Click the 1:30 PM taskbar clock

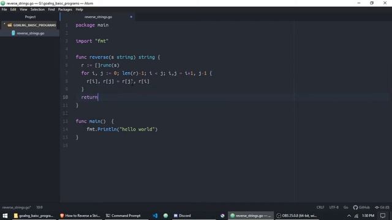[x=368, y=216]
